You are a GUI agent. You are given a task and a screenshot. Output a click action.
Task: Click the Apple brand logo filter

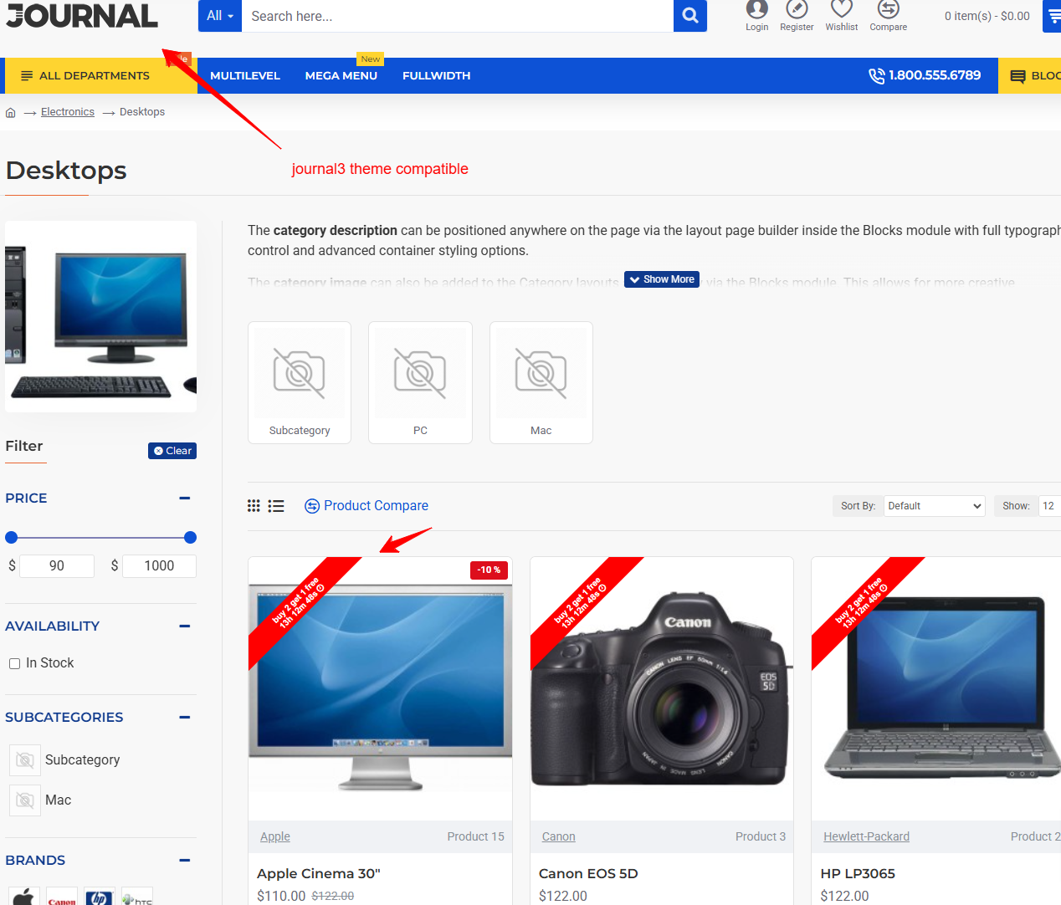[24, 897]
